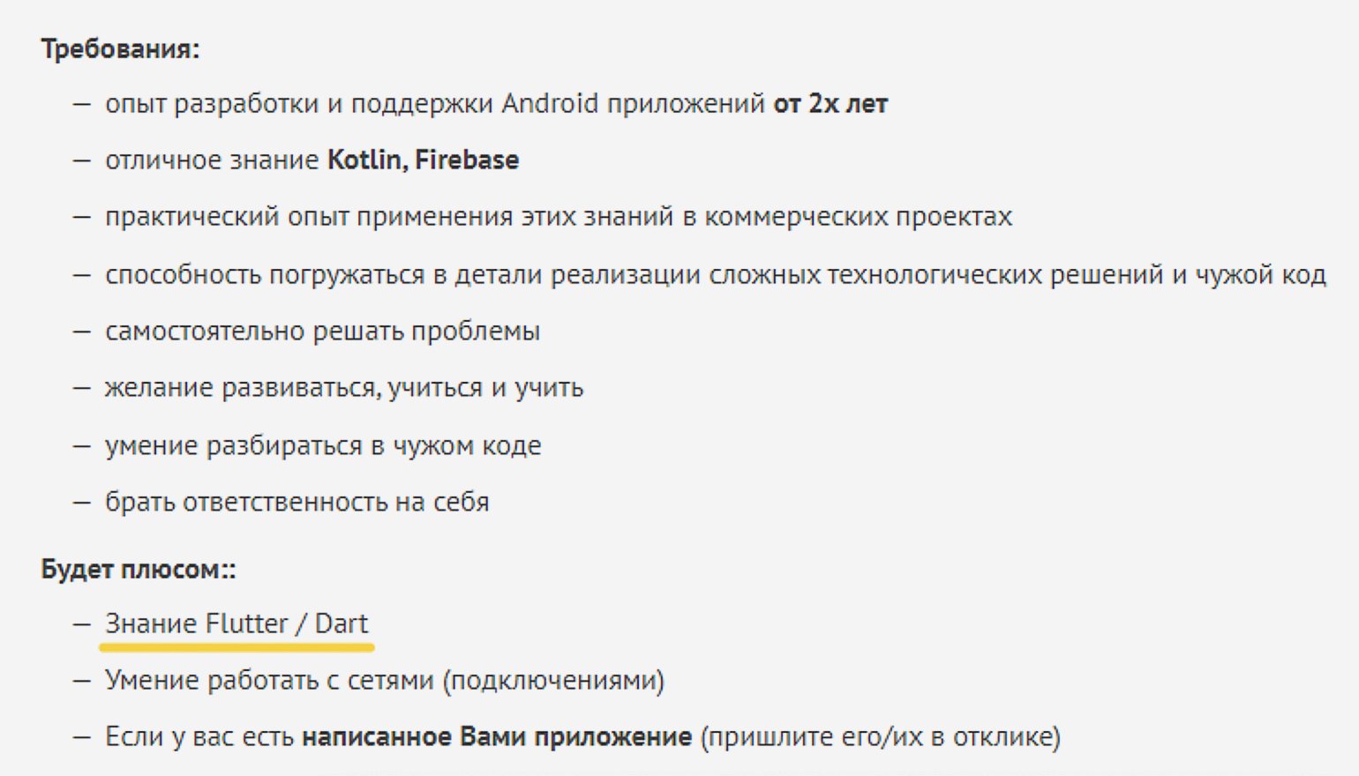The width and height of the screenshot is (1359, 776).
Task: Click the bold text "написанное Вами приложение"
Action: (496, 737)
